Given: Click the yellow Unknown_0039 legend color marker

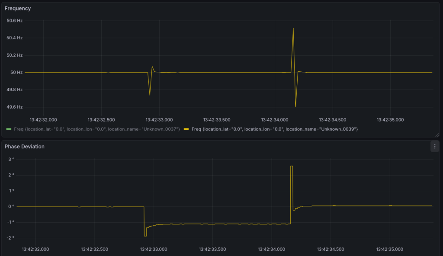Looking at the screenshot, I should [186, 129].
